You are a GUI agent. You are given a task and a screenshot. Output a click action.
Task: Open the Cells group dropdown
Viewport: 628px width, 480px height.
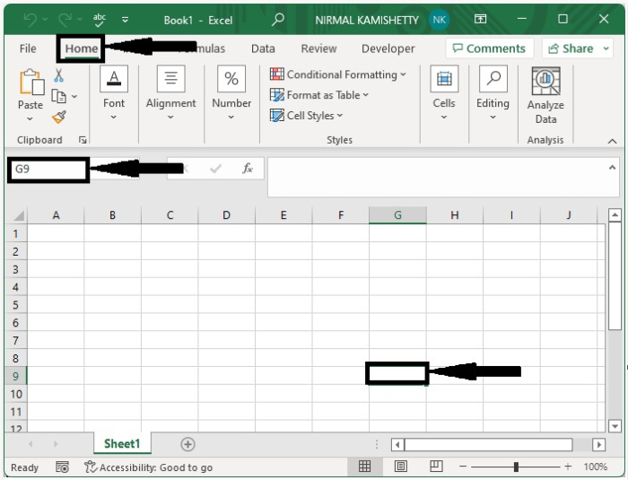(444, 93)
